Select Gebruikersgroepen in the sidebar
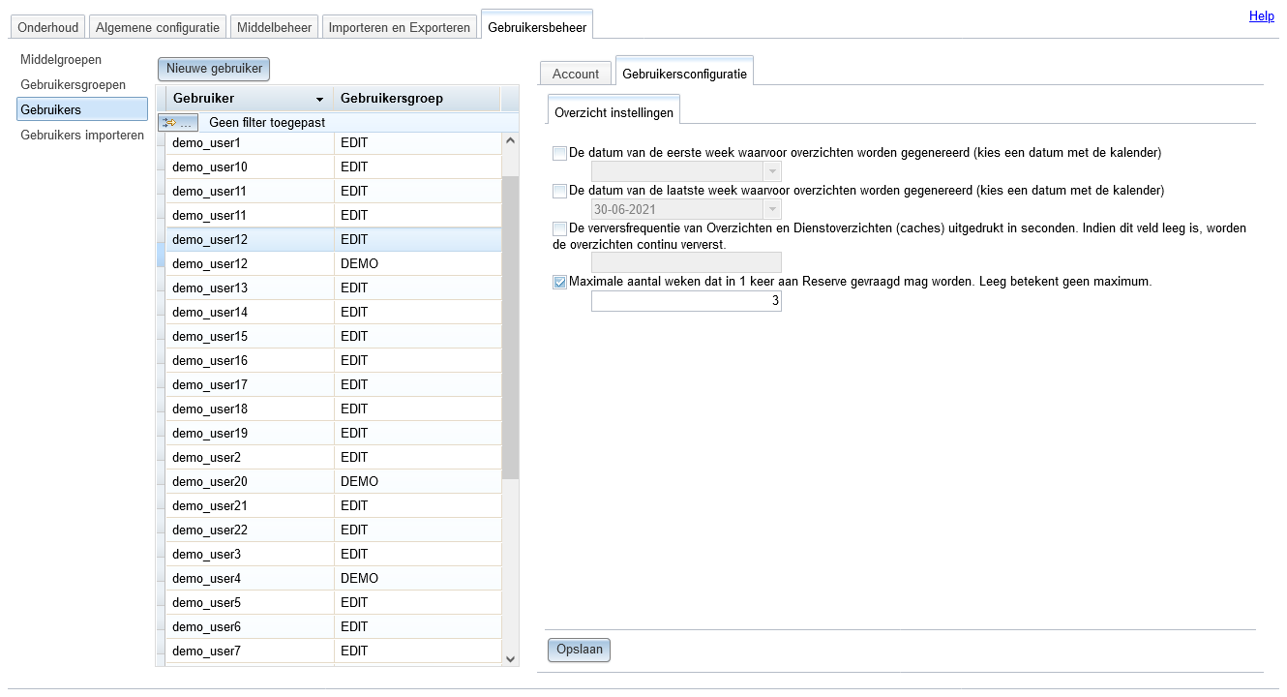 tap(74, 85)
